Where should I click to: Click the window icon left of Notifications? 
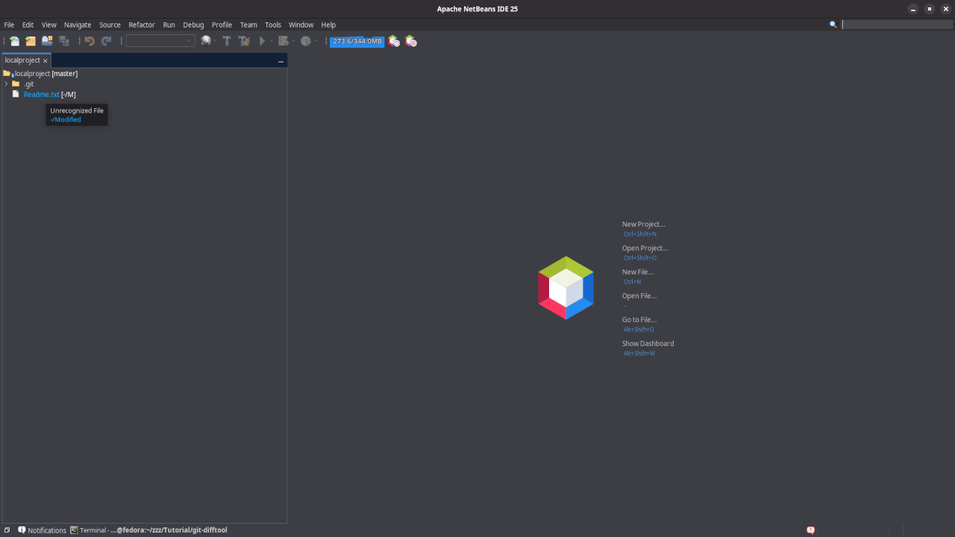tap(7, 530)
